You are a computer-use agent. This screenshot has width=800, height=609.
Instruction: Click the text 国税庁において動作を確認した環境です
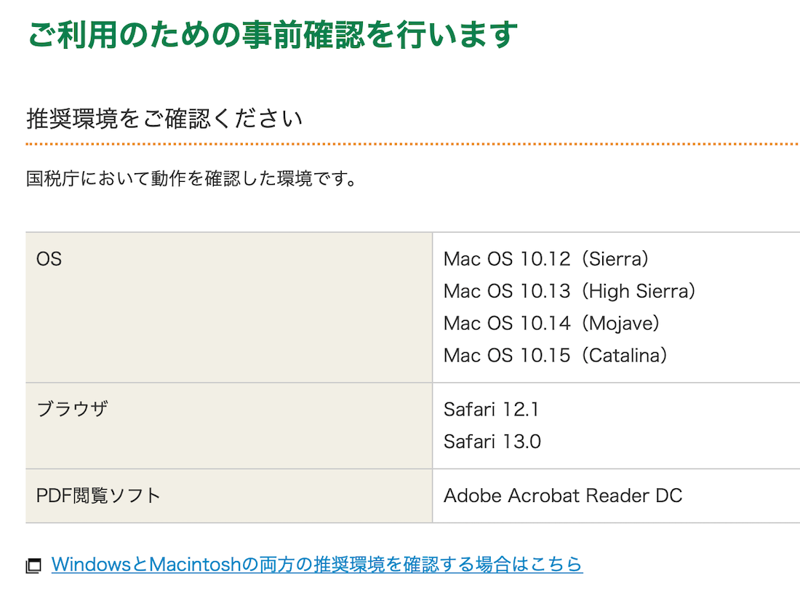coord(191,179)
